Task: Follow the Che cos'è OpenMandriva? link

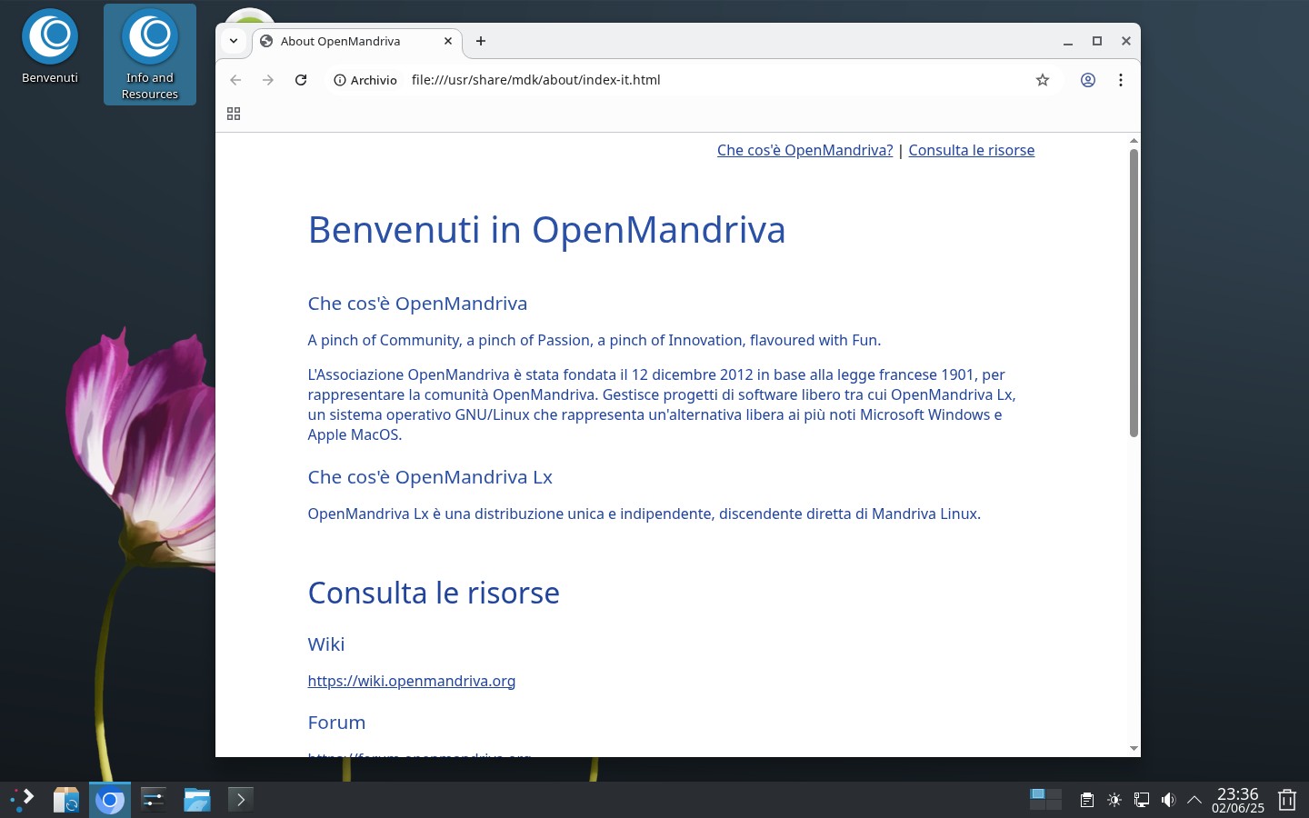Action: [804, 150]
